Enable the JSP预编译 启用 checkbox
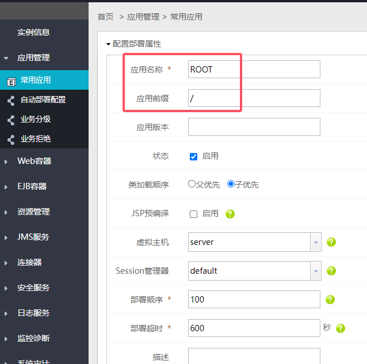 [193, 214]
